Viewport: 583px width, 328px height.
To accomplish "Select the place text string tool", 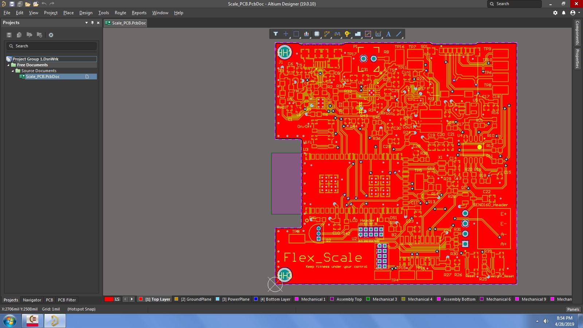I will click(388, 34).
